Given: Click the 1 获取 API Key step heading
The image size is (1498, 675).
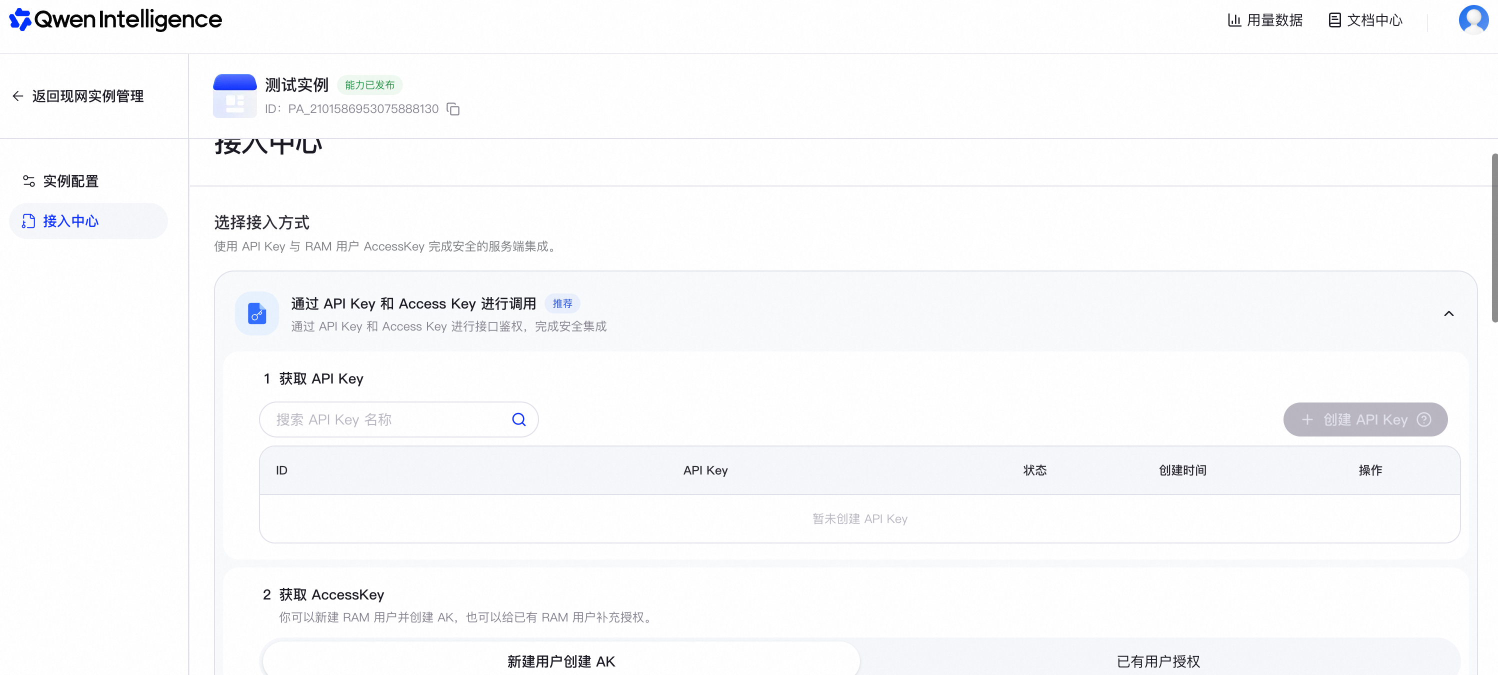Looking at the screenshot, I should pyautogui.click(x=313, y=379).
